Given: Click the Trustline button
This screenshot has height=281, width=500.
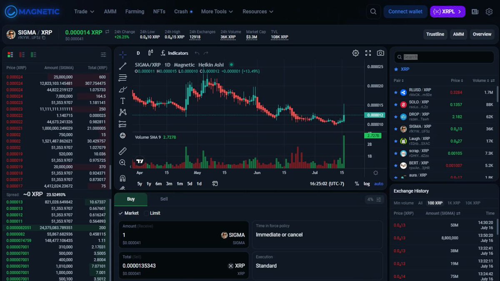Looking at the screenshot, I should click(x=435, y=34).
